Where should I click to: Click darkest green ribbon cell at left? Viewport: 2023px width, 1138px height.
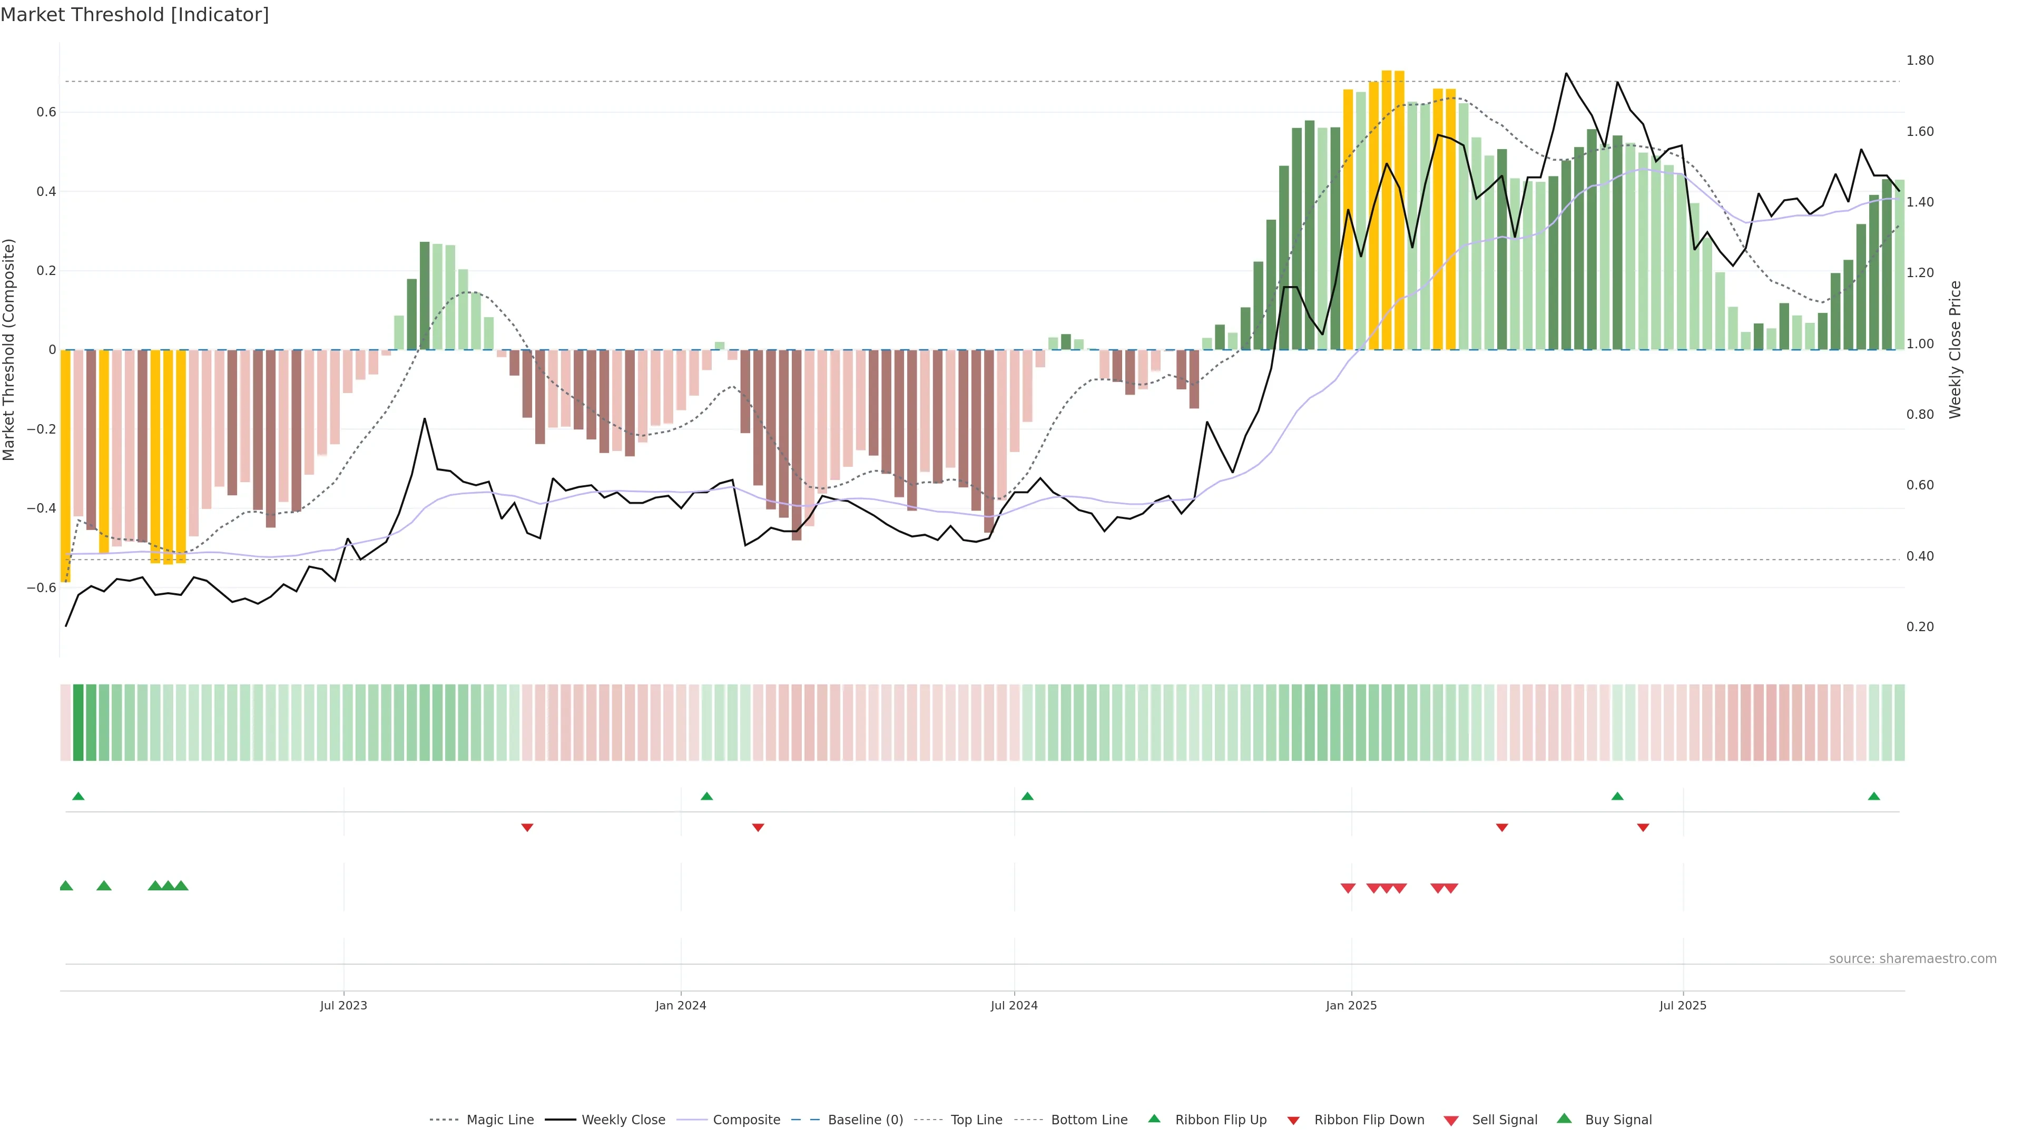[x=78, y=722]
